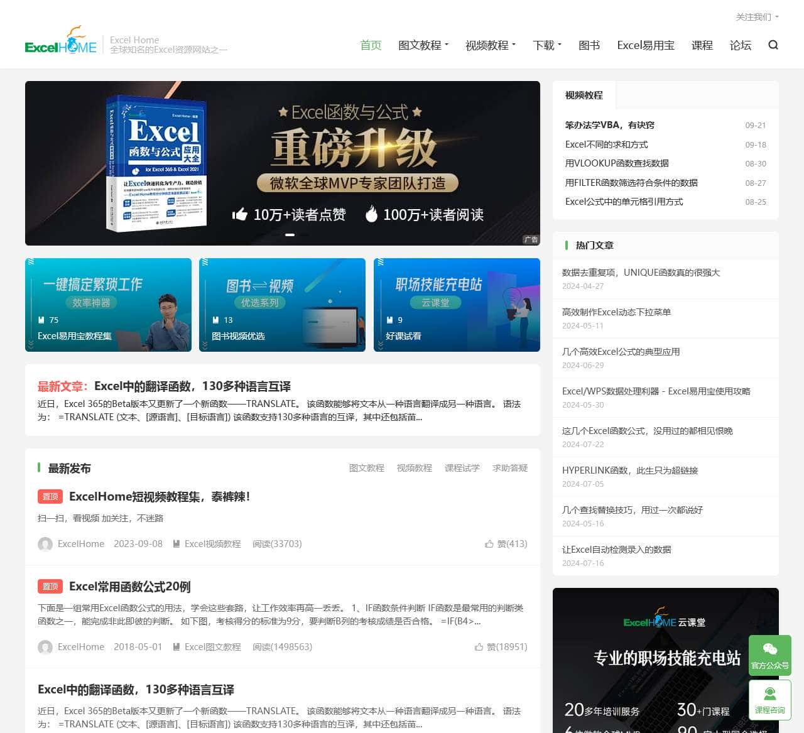Click thumbs-up icon for 赞(18951)
This screenshot has height=733, width=804.
pos(479,647)
